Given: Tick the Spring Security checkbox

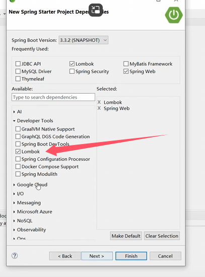Looking at the screenshot, I should pos(72,71).
